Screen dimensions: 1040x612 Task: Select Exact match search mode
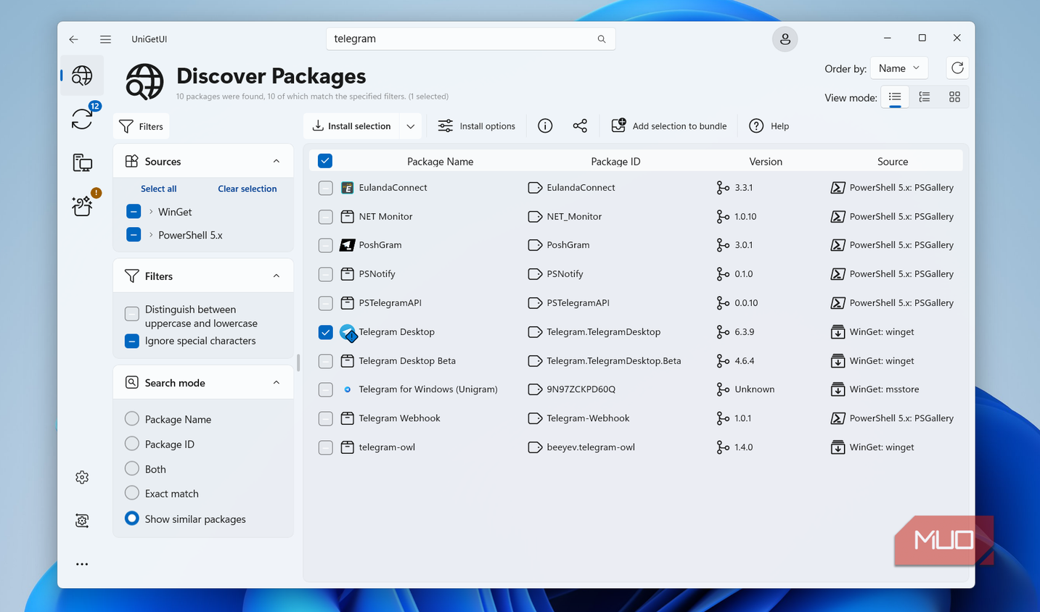click(132, 494)
